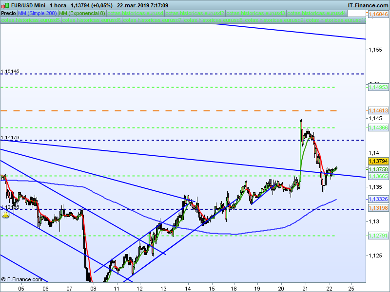Click the green 1,13758 EMA value tag

(x=378, y=169)
